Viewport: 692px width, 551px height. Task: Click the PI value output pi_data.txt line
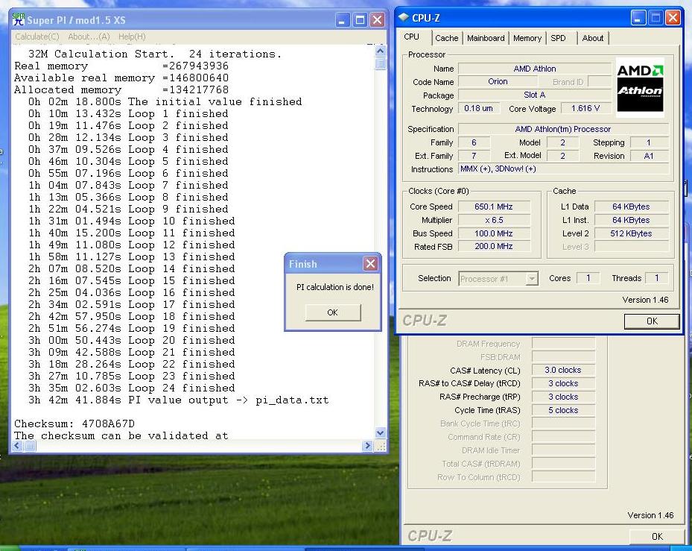click(178, 400)
